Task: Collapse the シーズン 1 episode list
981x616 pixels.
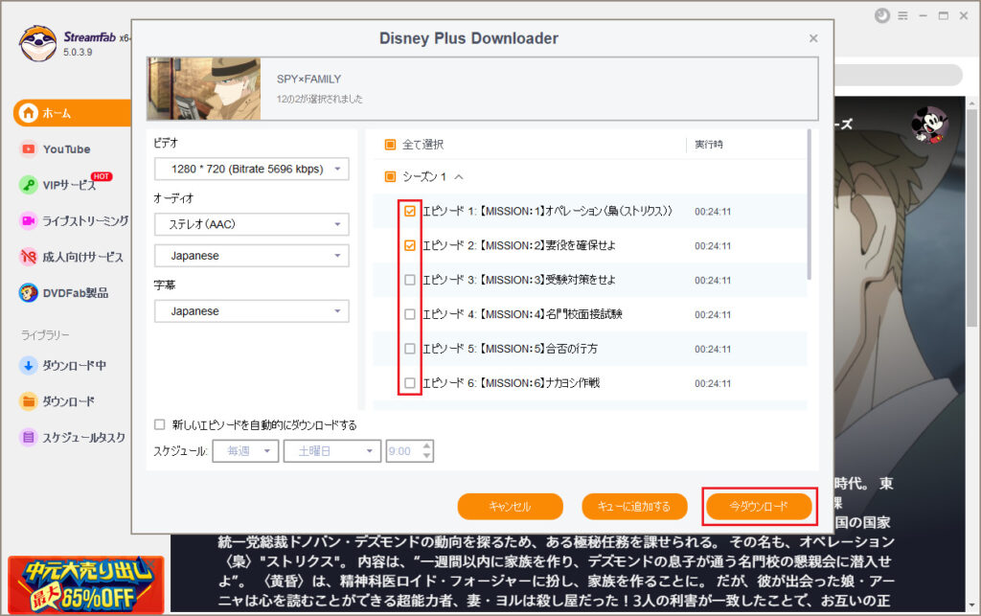Action: click(459, 177)
